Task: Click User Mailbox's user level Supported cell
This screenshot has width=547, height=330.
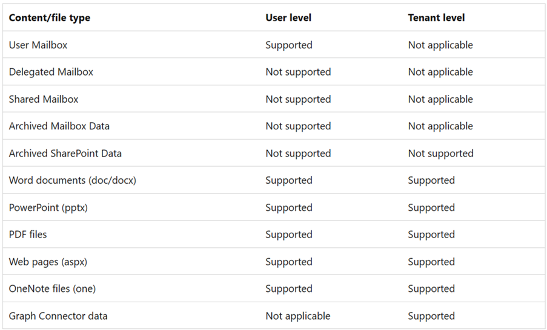Action: point(289,45)
